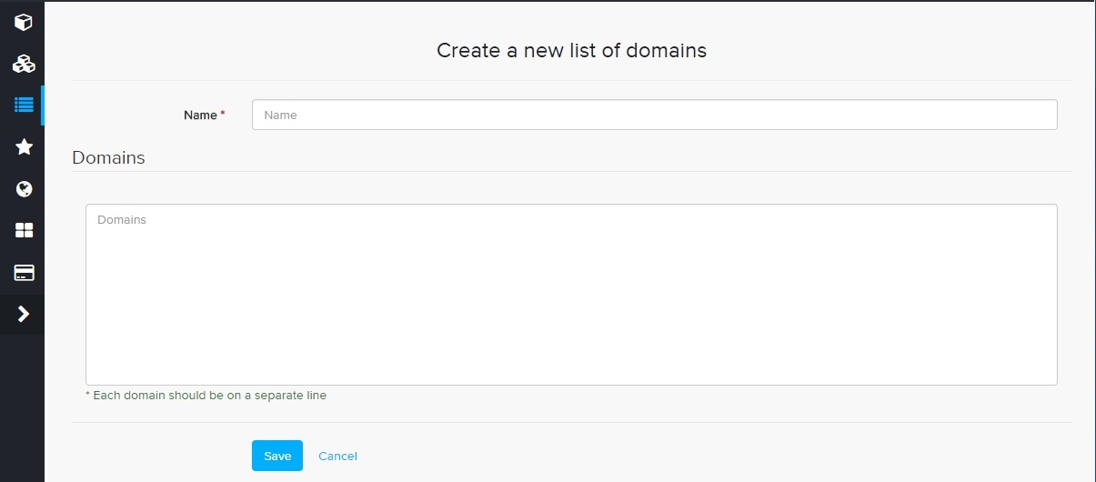Click the single cube icon in sidebar

tap(24, 22)
